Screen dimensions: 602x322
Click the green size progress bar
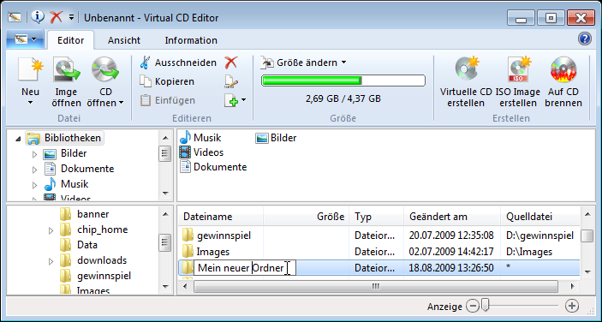[x=343, y=80]
